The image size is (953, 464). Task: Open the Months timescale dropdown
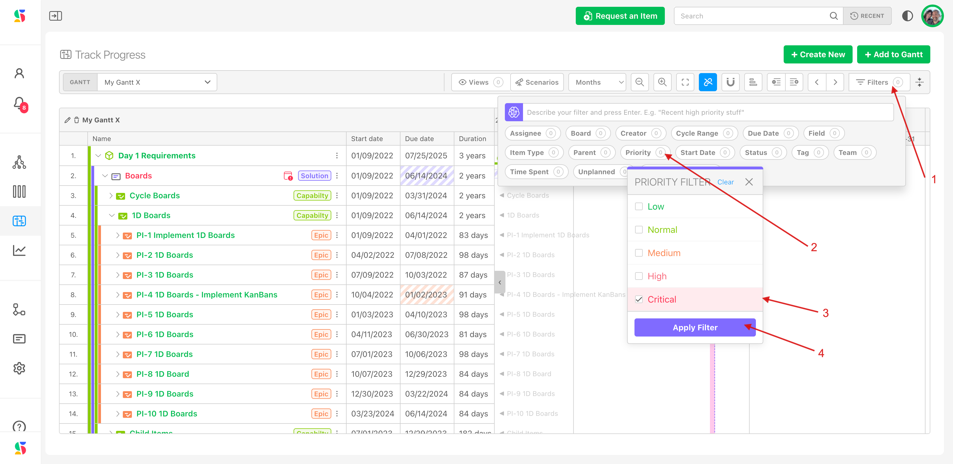point(597,82)
